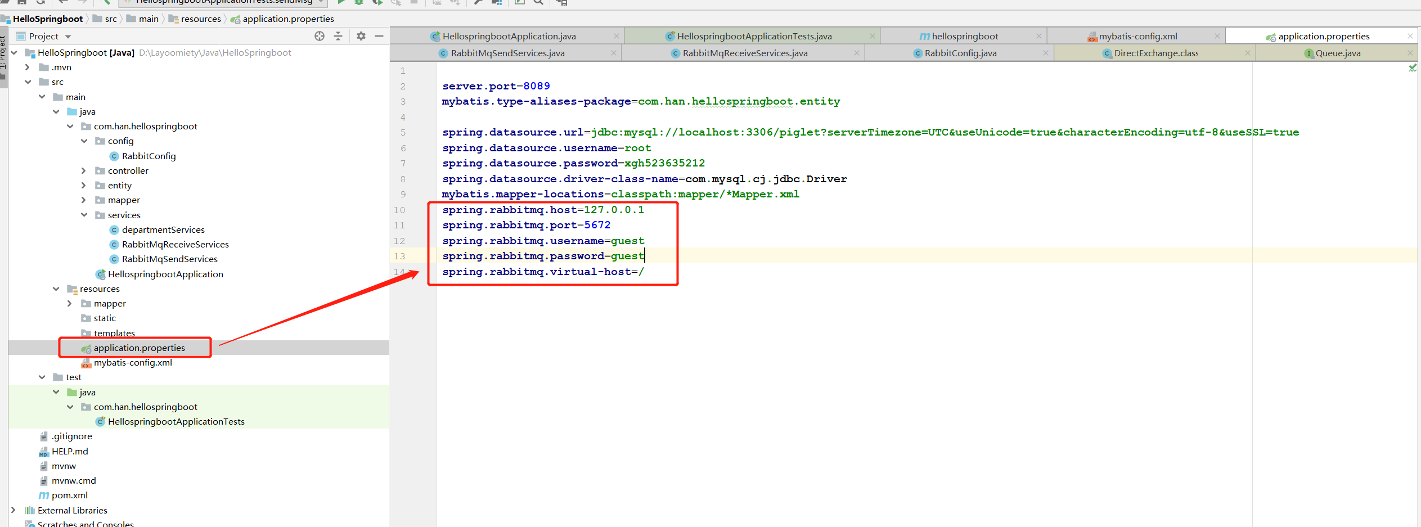
Task: Click the External Libraries icon
Action: [29, 511]
